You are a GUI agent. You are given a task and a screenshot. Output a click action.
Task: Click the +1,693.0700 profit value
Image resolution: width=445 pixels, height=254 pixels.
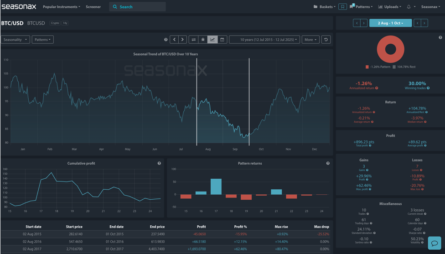pos(197,249)
